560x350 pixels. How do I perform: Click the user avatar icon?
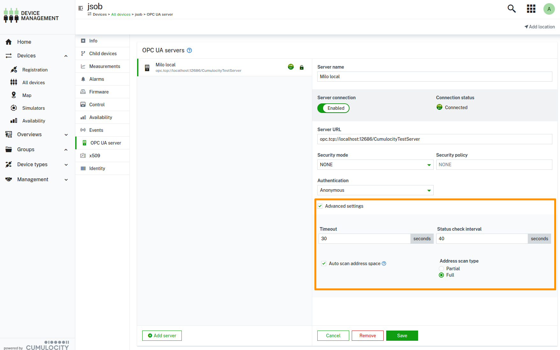[549, 9]
